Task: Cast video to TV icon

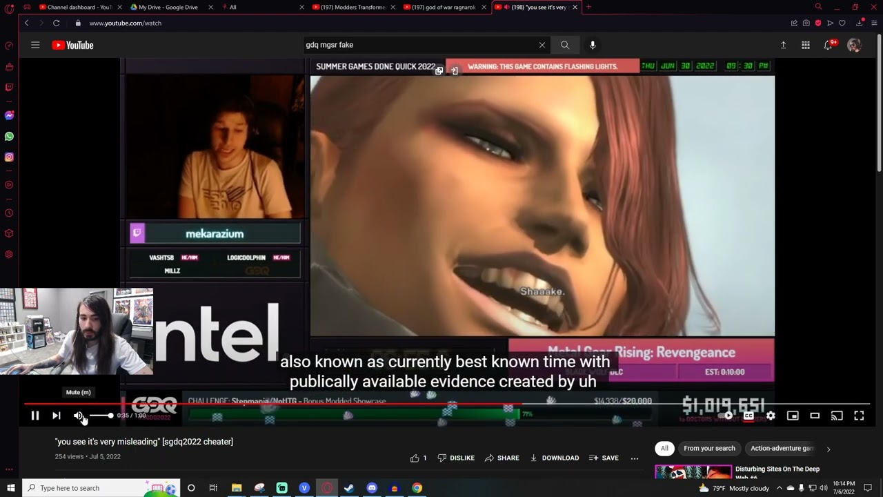Action: coord(837,416)
